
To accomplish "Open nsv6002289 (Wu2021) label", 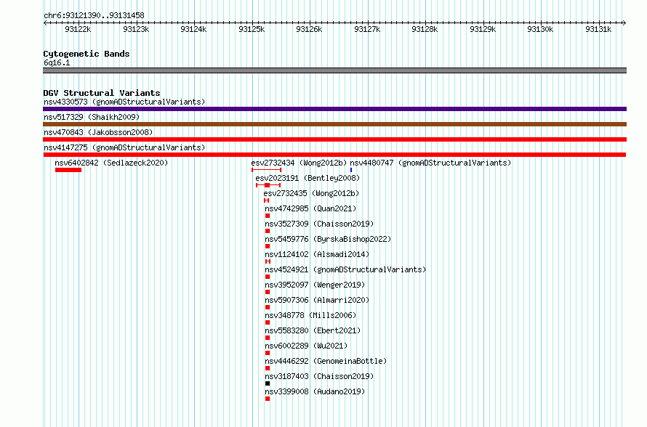I will [306, 346].
